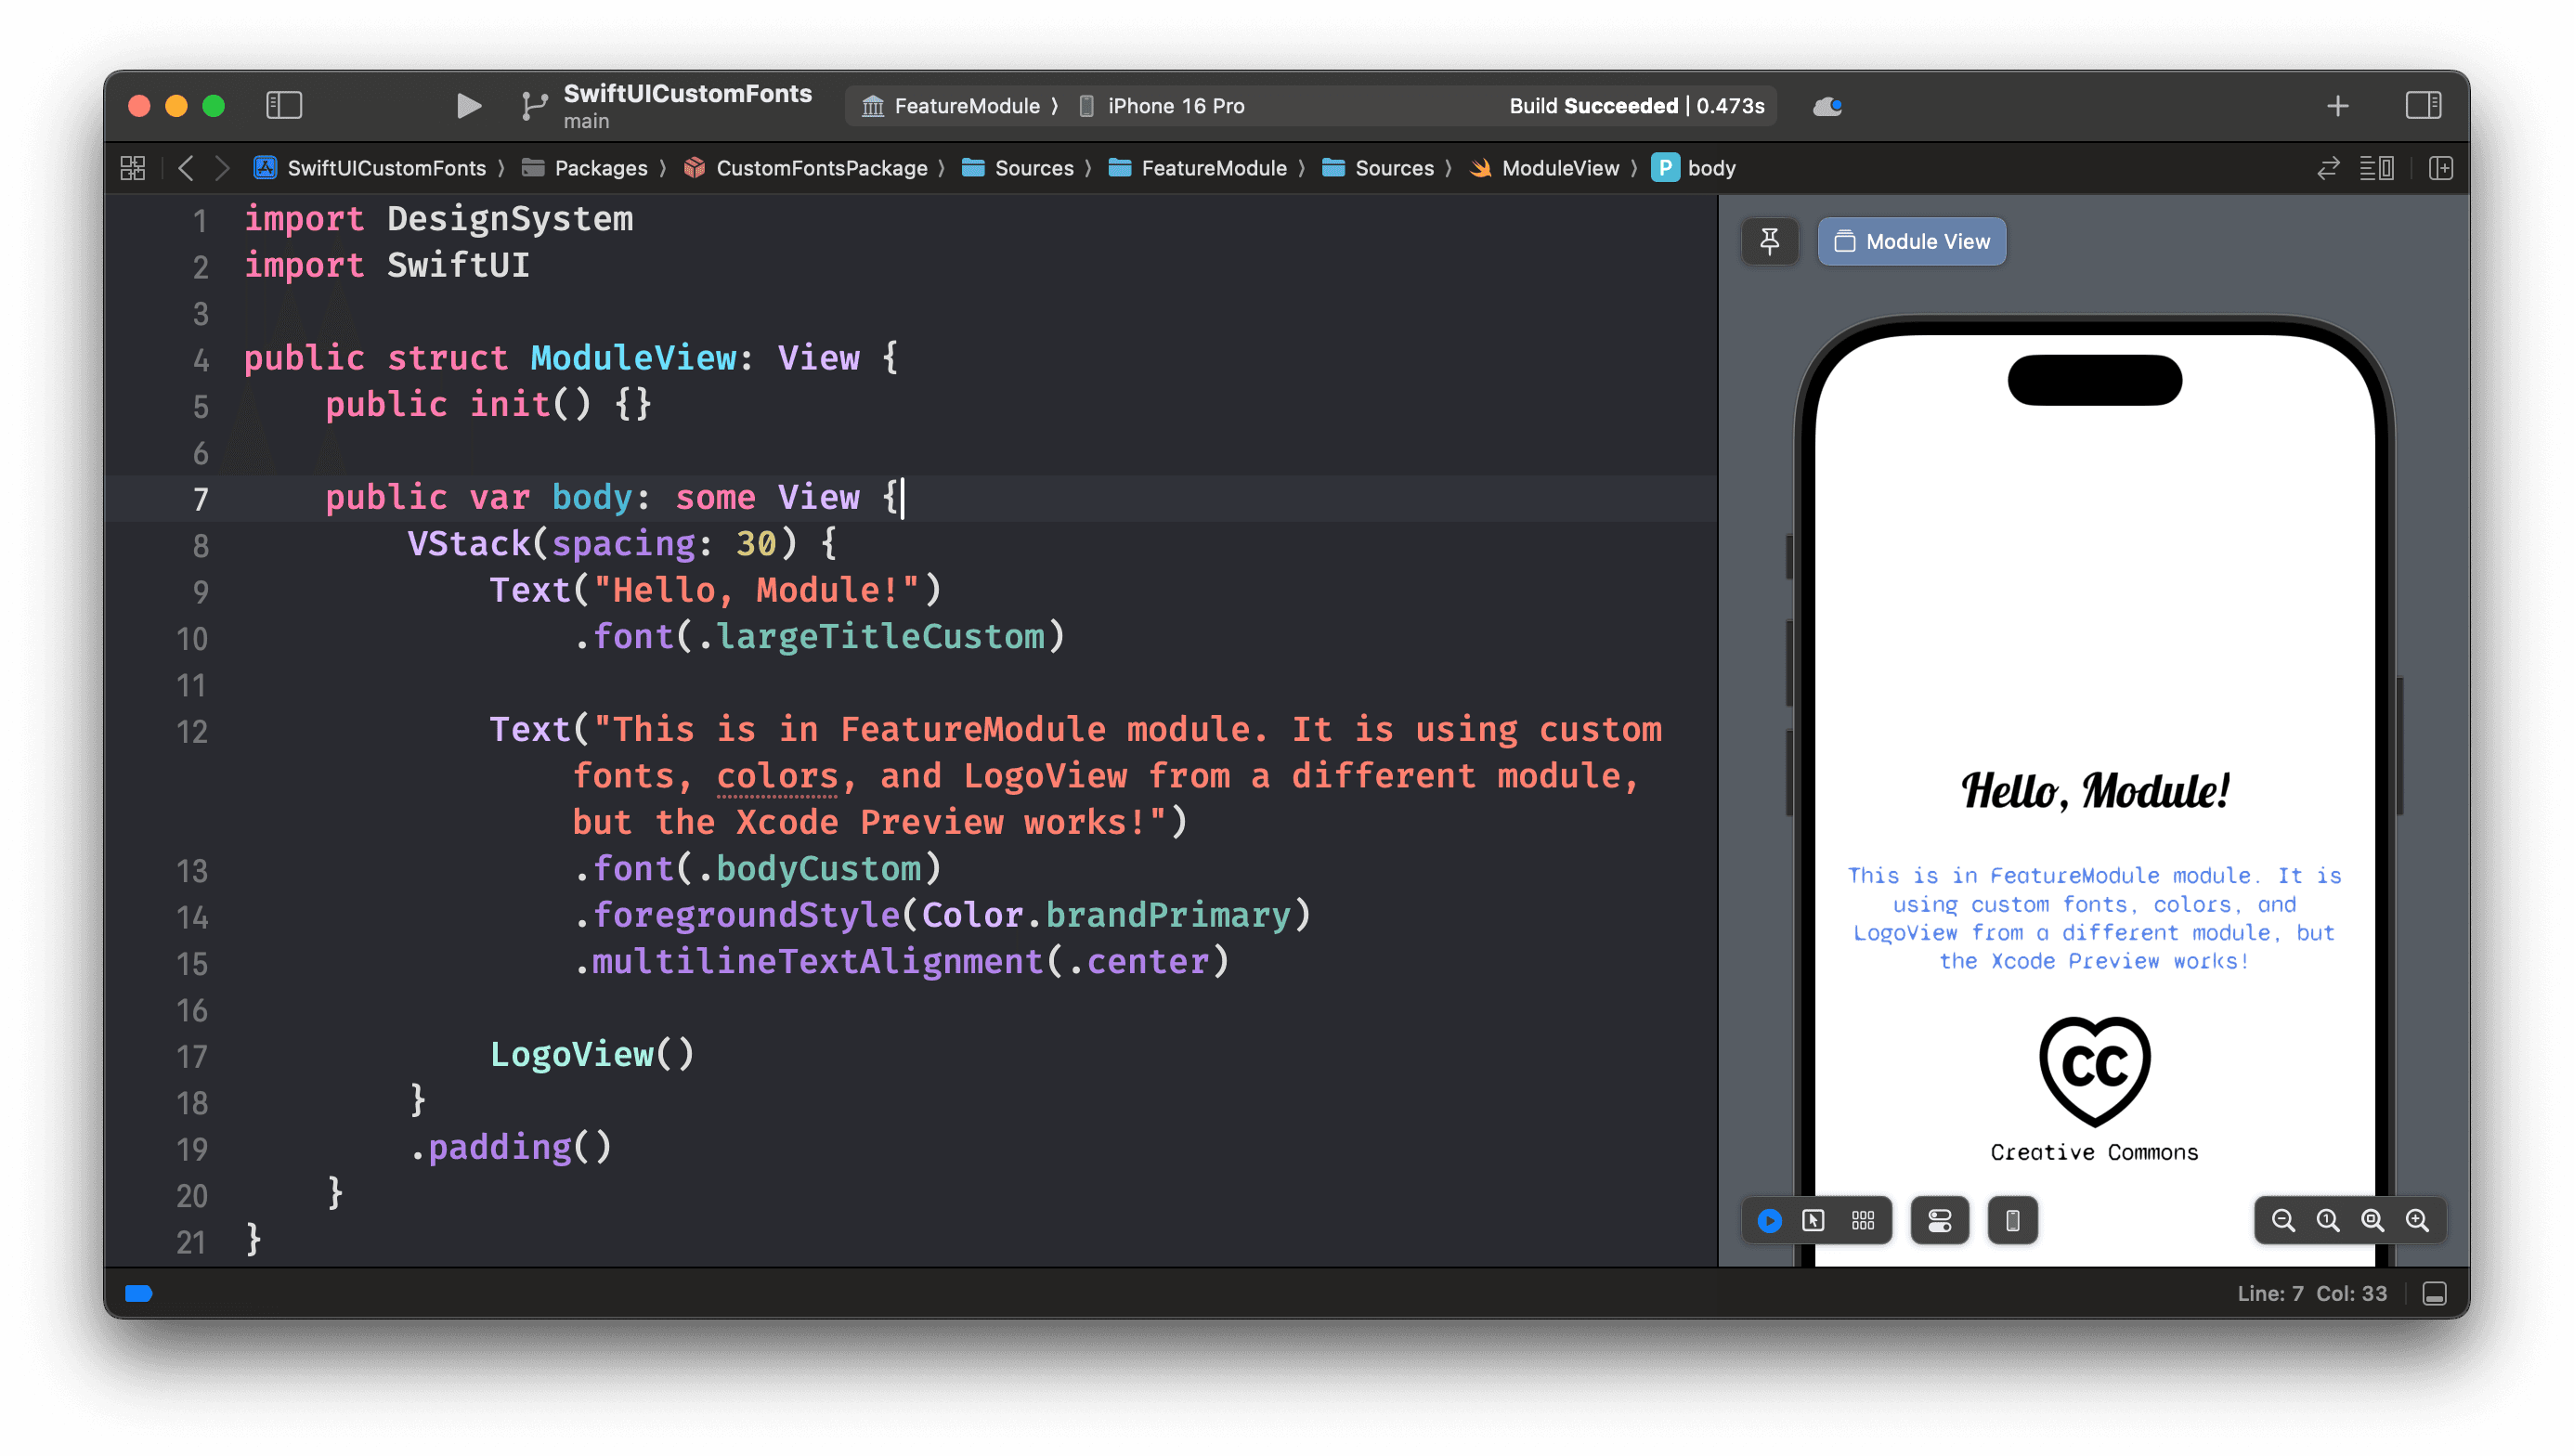Image resolution: width=2574 pixels, height=1456 pixels.
Task: Pin the Module View preview
Action: point(1770,241)
